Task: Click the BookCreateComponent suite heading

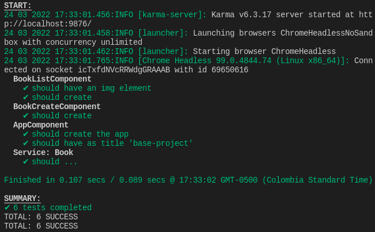Action: click(57, 107)
